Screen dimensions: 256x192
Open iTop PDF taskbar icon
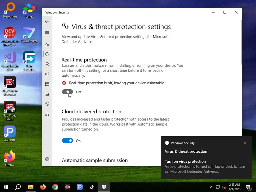click(x=80, y=187)
